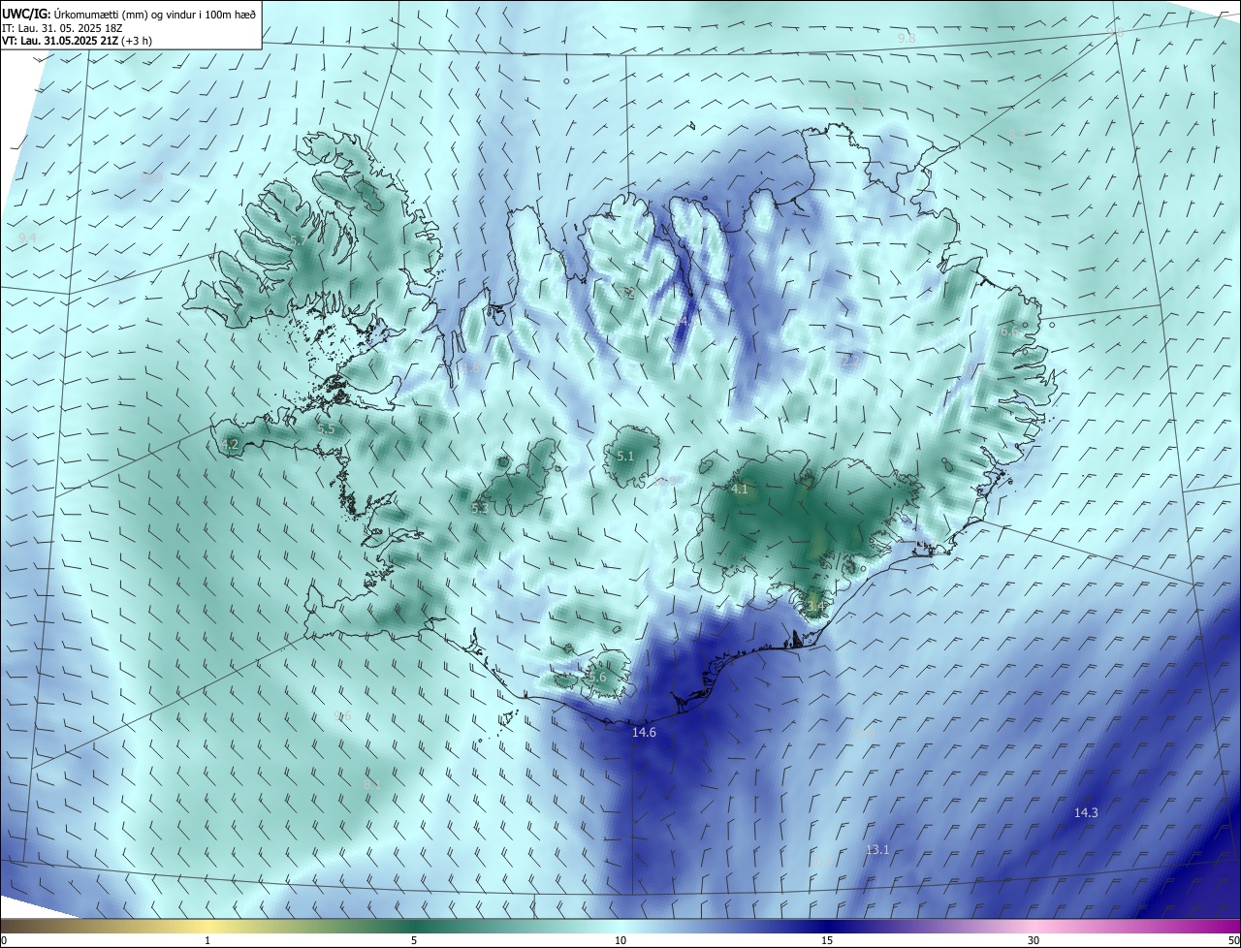Click the '15' tick on the color scale
Image resolution: width=1241 pixels, height=948 pixels.
[827, 941]
